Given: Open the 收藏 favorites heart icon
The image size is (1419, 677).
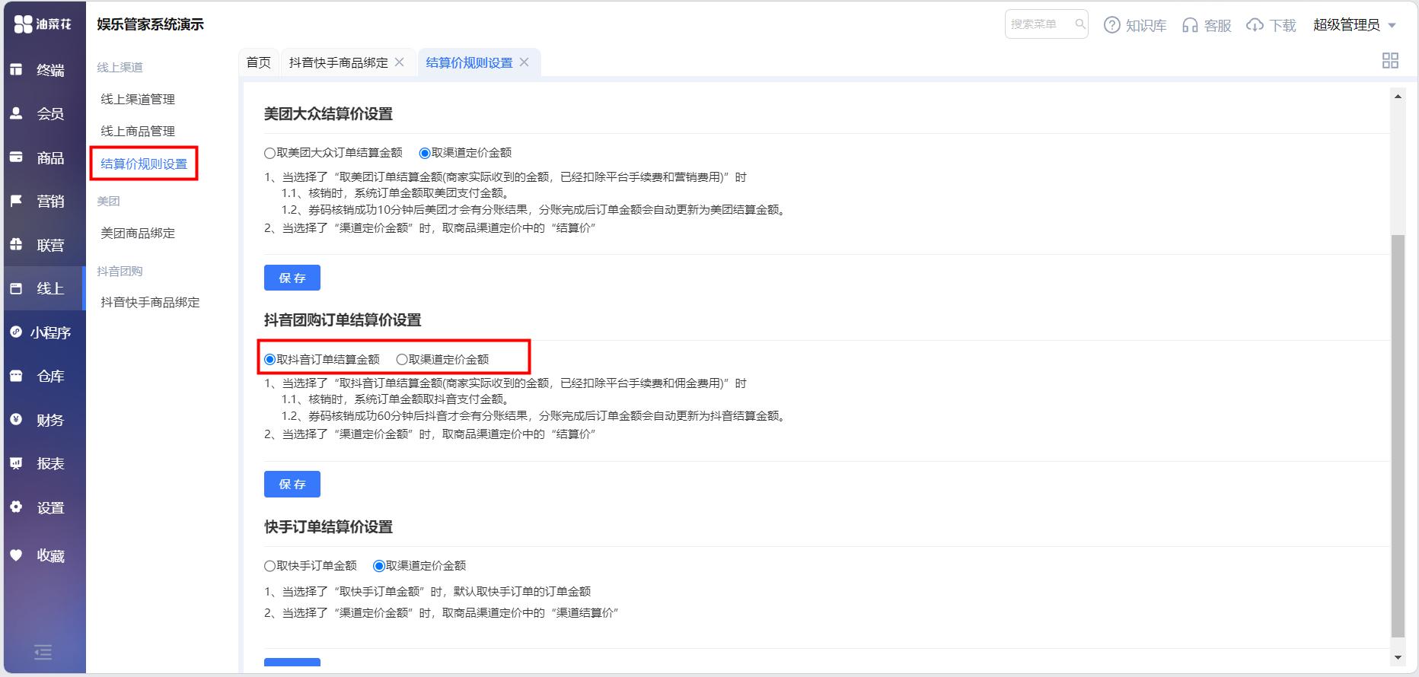Looking at the screenshot, I should coord(16,555).
